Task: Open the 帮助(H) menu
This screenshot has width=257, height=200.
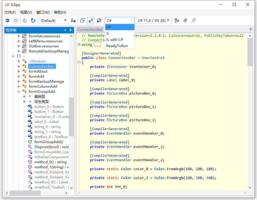Action: [x=60, y=12]
